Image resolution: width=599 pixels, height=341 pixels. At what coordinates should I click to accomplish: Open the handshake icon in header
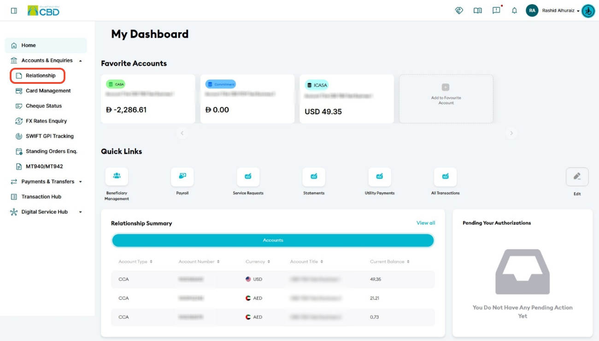click(459, 11)
